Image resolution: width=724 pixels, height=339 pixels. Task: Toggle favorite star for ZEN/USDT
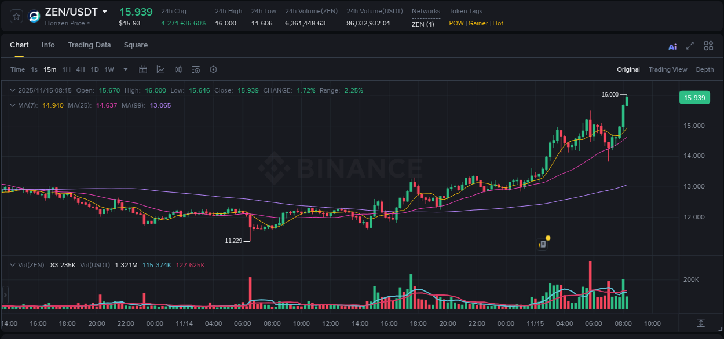point(16,16)
